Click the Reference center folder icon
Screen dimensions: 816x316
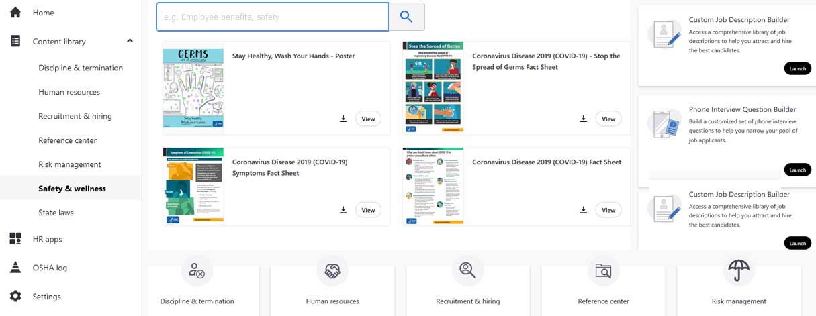click(603, 270)
